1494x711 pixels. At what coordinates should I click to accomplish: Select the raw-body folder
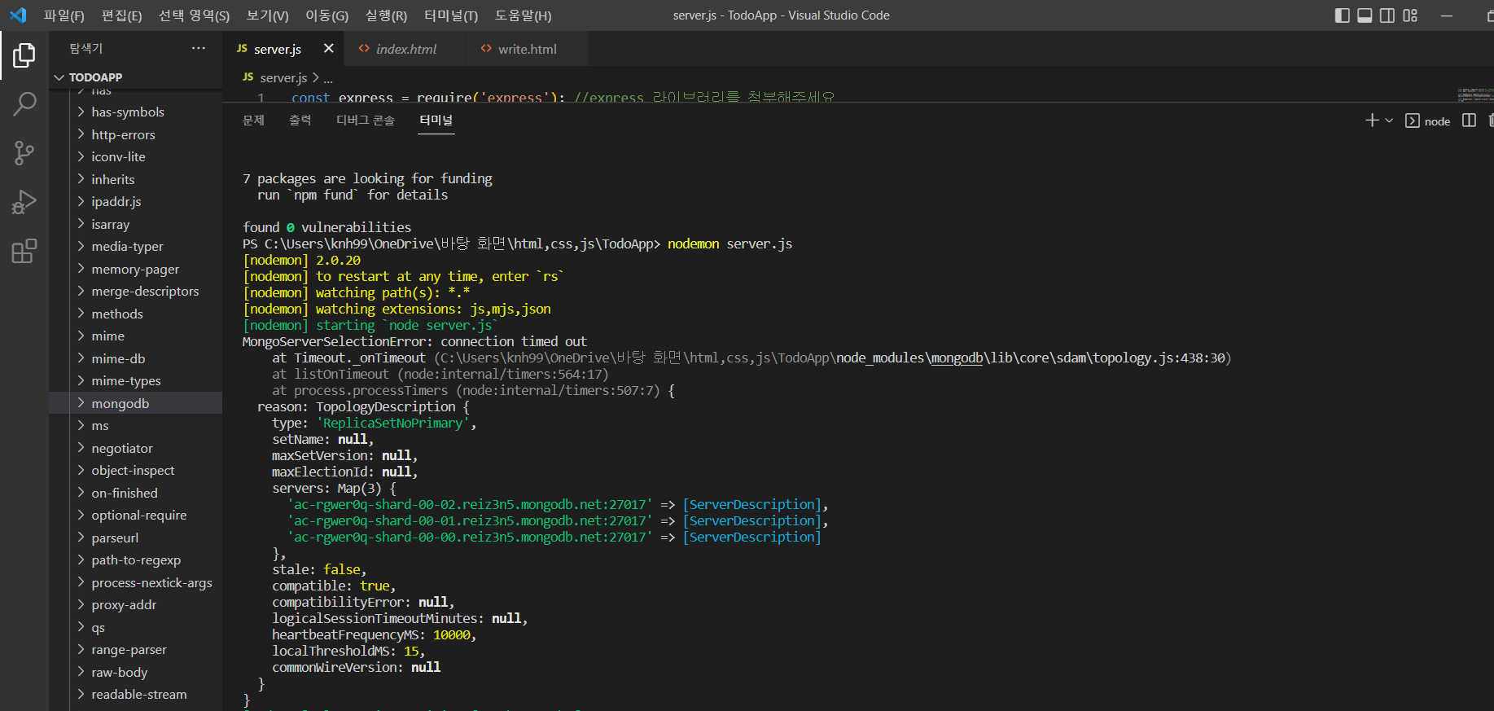(135, 672)
